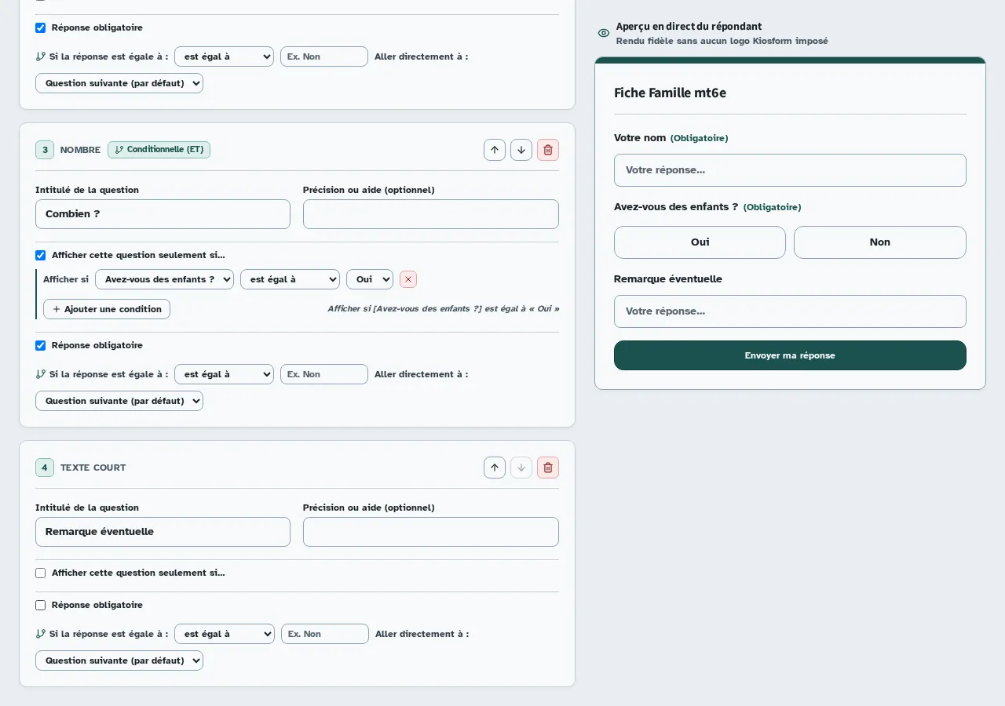Move question 3 "Combien ?" down
The image size is (1005, 706).
(x=521, y=150)
